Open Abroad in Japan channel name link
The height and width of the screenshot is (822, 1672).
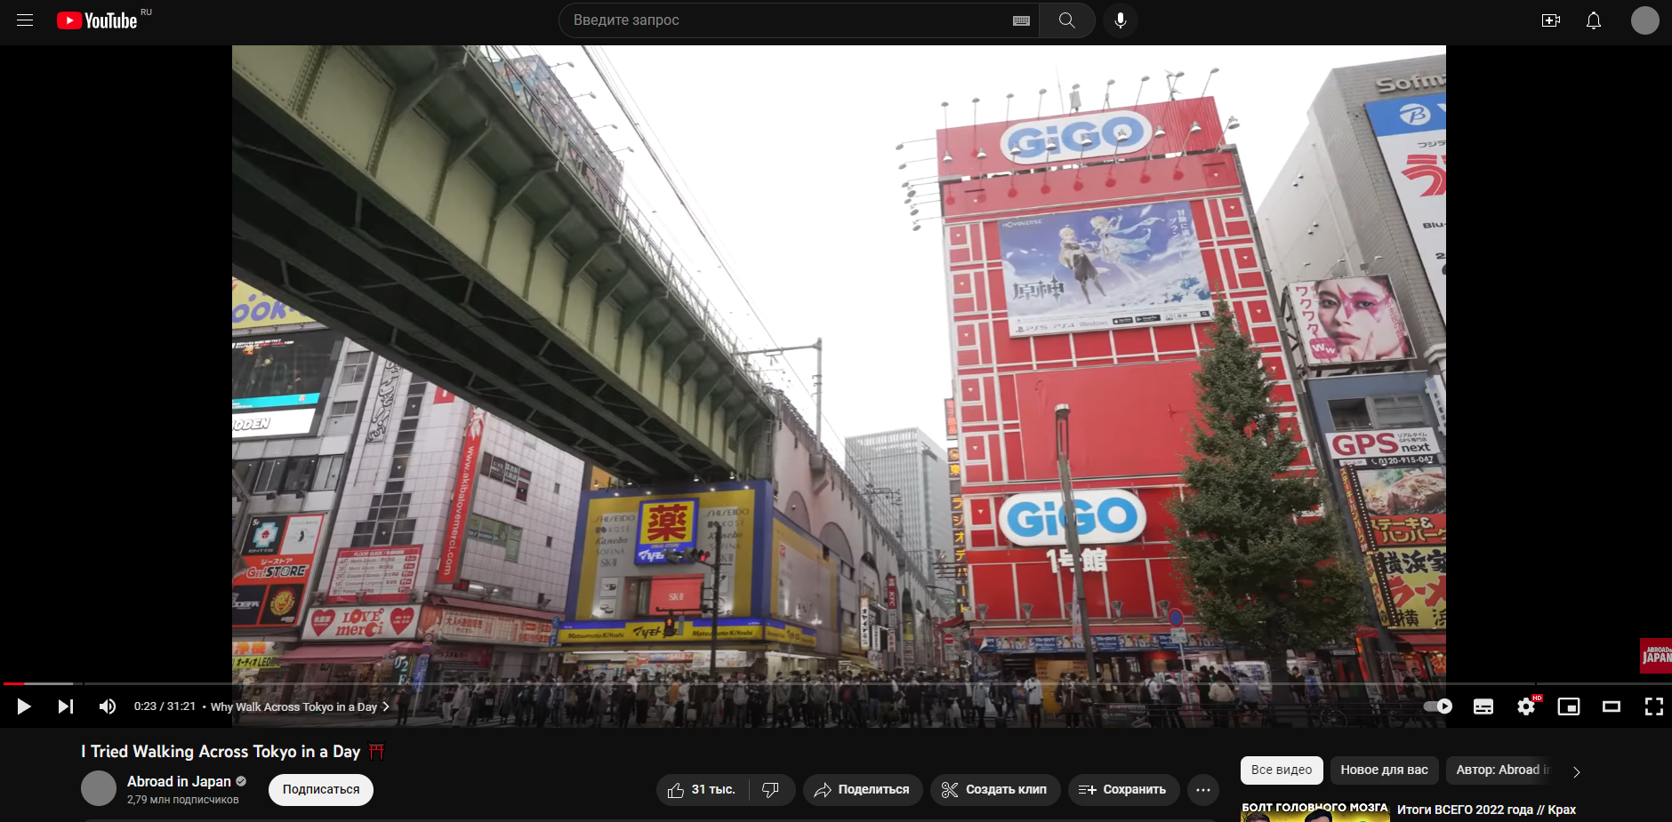click(179, 782)
